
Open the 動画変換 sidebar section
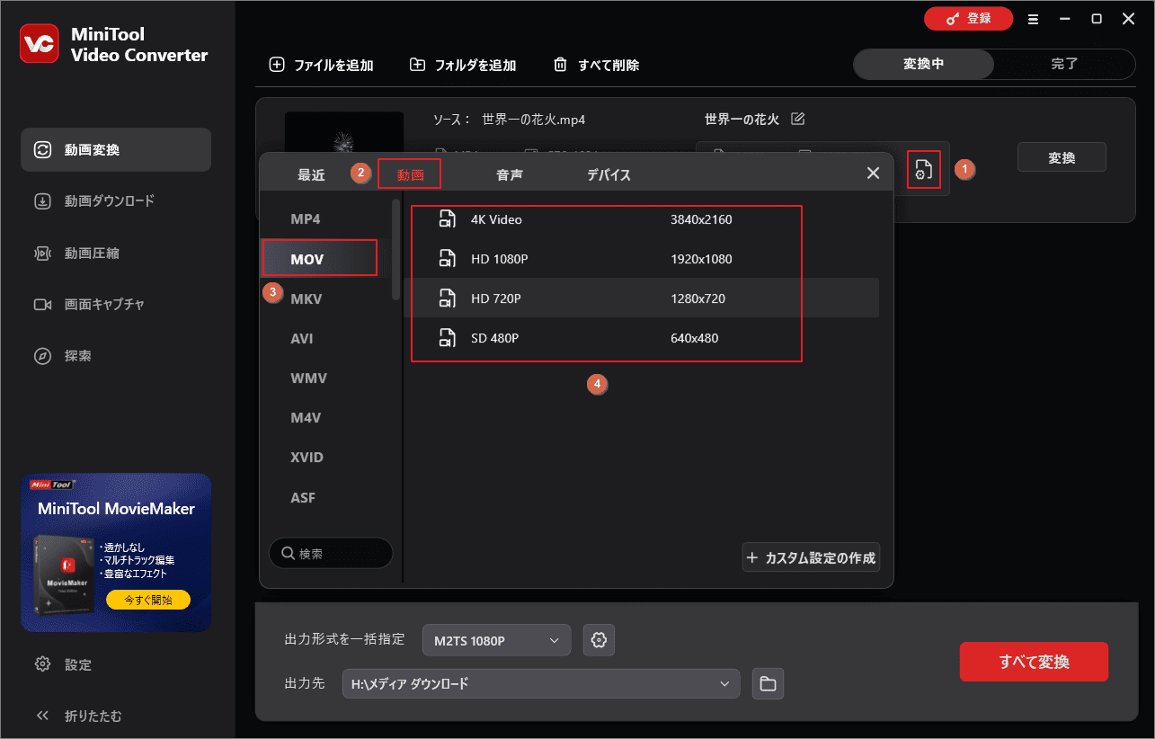tap(116, 149)
